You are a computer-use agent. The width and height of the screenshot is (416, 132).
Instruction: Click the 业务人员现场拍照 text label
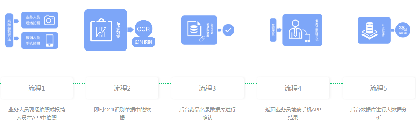click(33, 20)
